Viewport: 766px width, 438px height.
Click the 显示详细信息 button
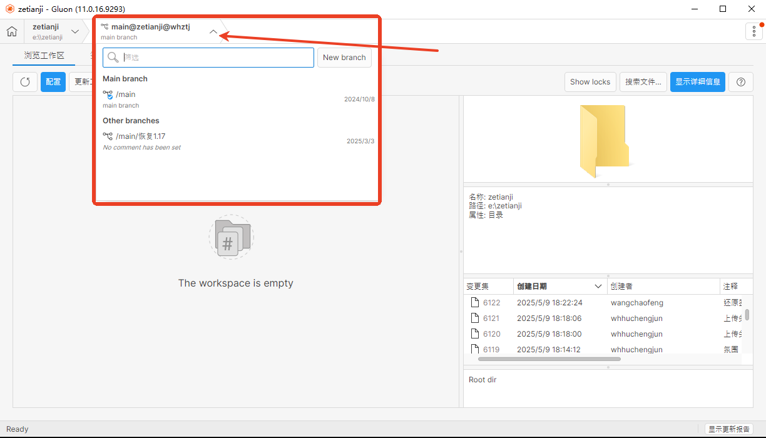click(x=697, y=82)
